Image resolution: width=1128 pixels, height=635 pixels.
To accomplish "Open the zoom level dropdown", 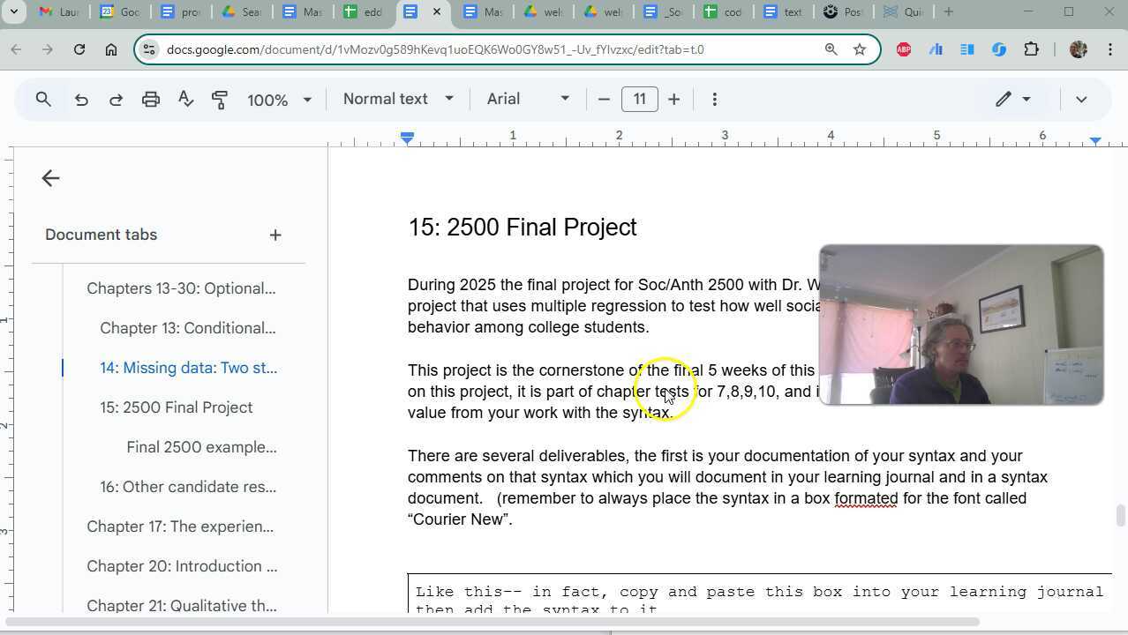I will pyautogui.click(x=279, y=100).
